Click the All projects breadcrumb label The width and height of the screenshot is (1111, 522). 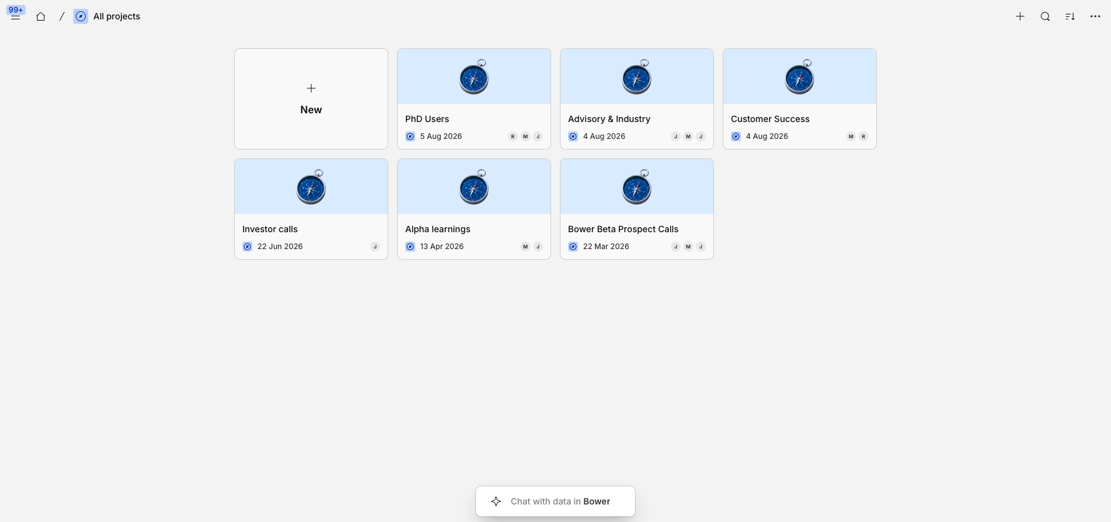point(116,16)
